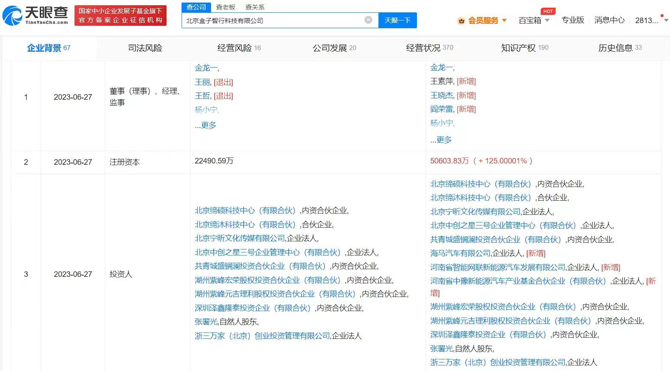The width and height of the screenshot is (670, 371).
Task: Open 浙三万家 in the before-change investor list
Action: coord(262,335)
